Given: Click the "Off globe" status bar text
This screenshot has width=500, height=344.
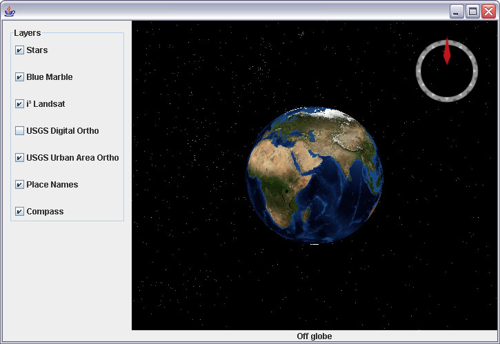Looking at the screenshot, I should click(314, 336).
